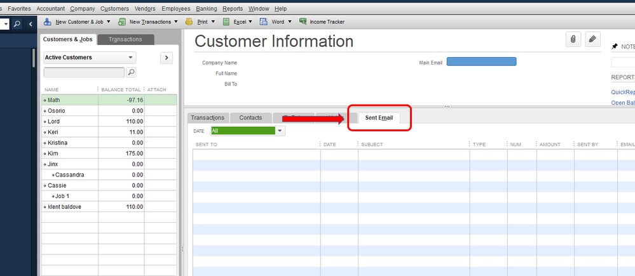The image size is (635, 276).
Task: Click the New Customer & Job icon
Action: [48, 22]
